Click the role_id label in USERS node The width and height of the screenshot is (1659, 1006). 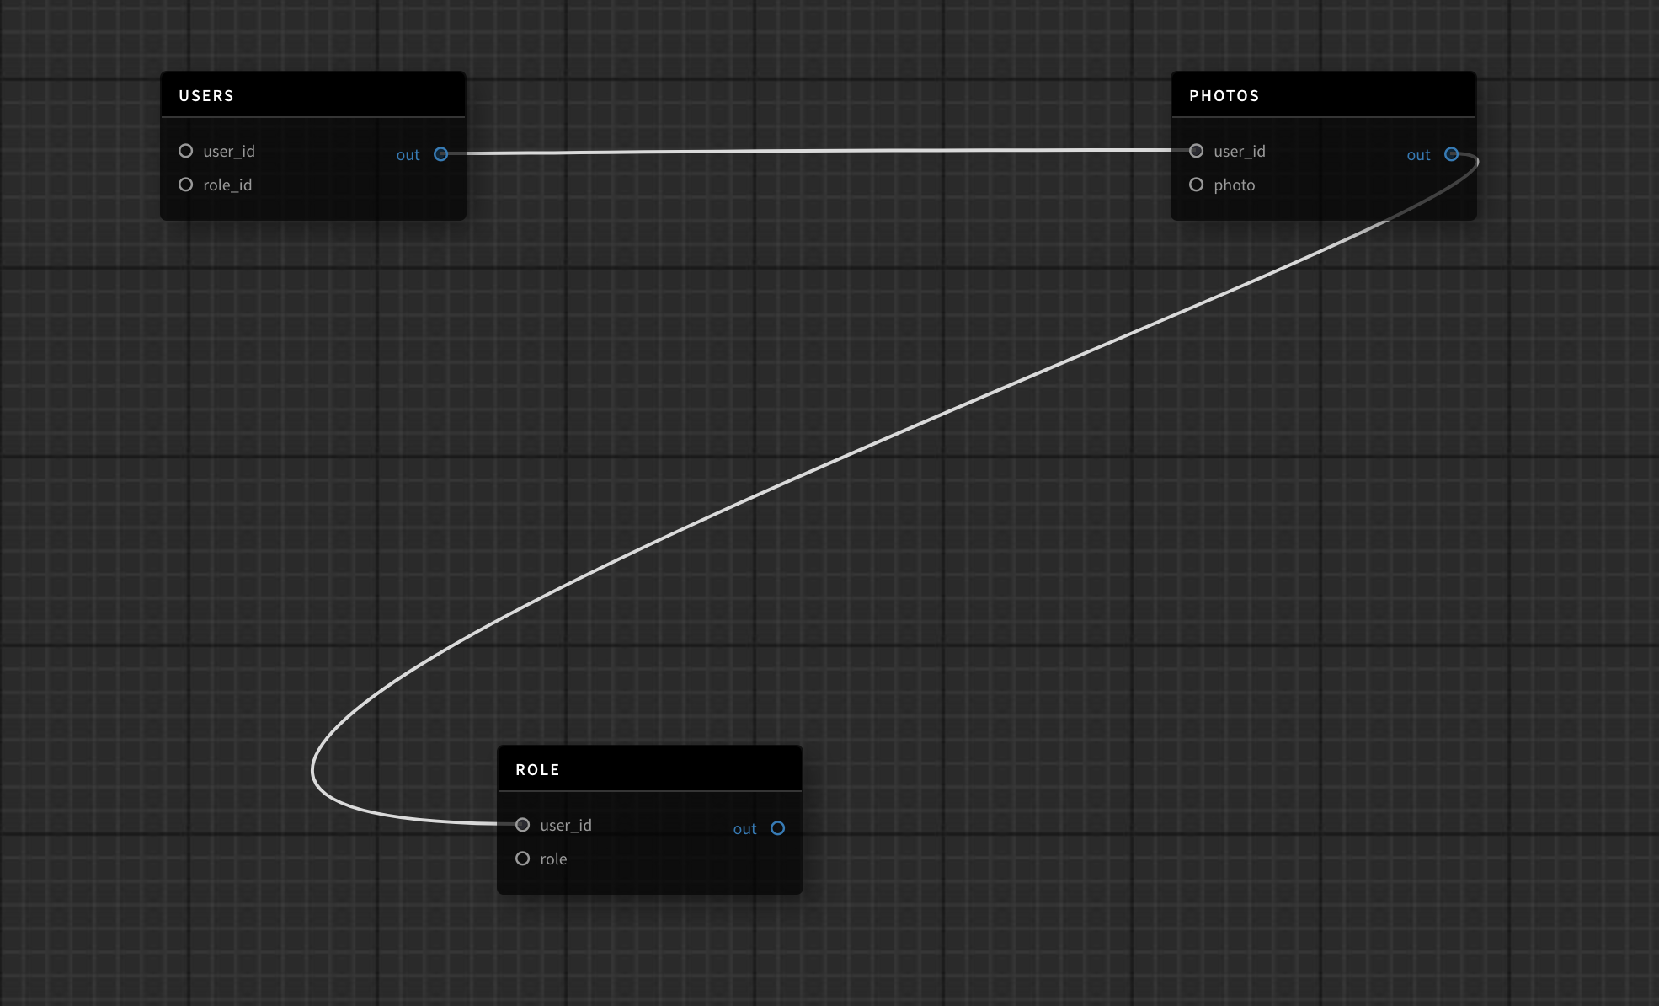tap(227, 185)
